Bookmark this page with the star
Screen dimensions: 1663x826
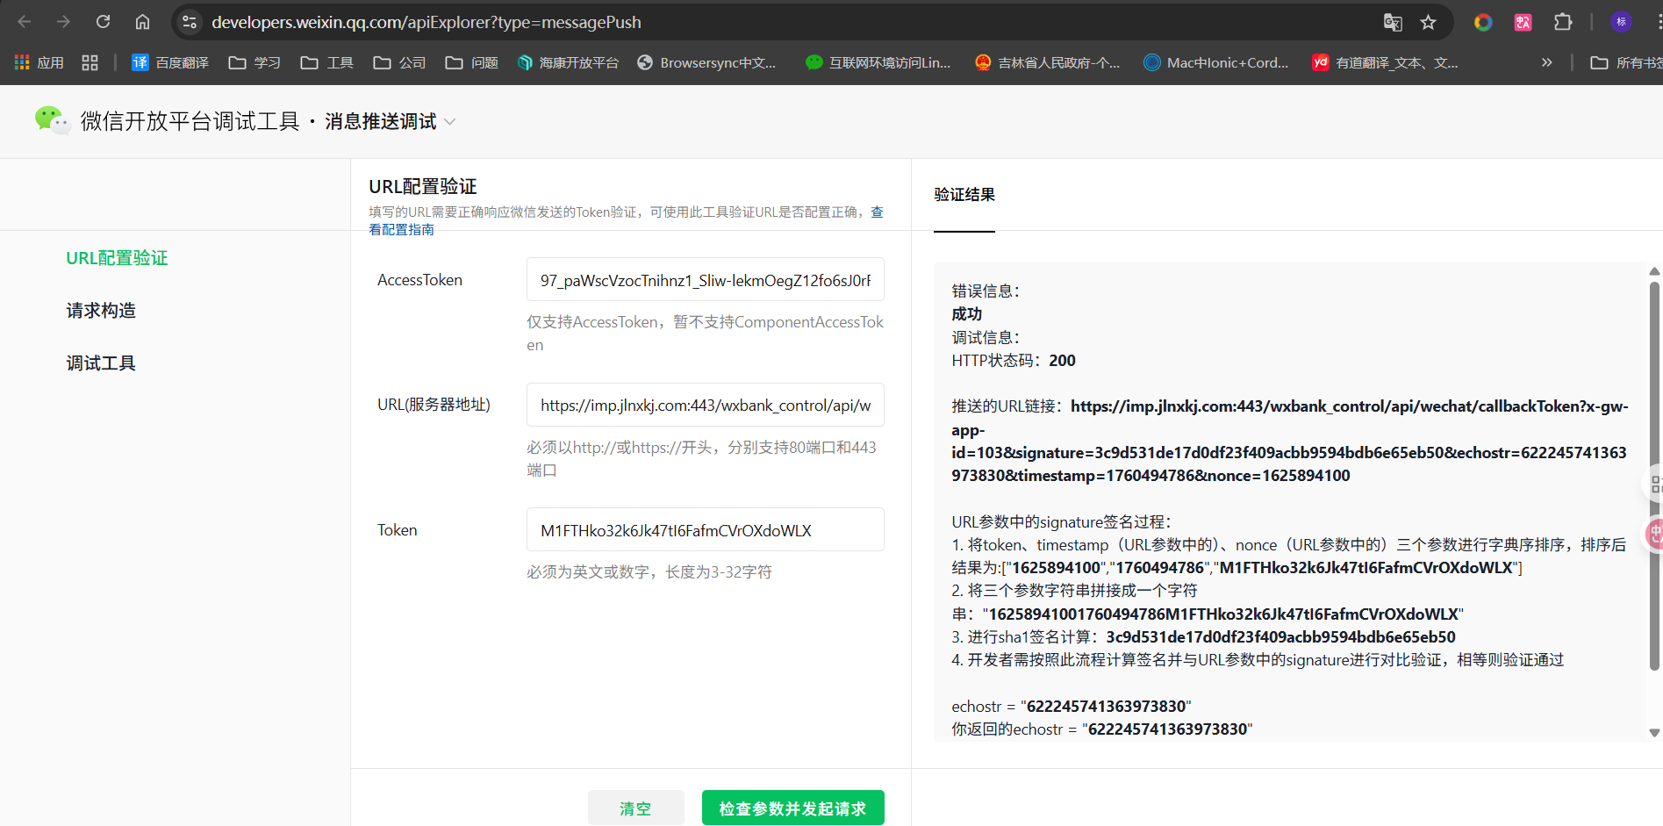click(x=1429, y=22)
